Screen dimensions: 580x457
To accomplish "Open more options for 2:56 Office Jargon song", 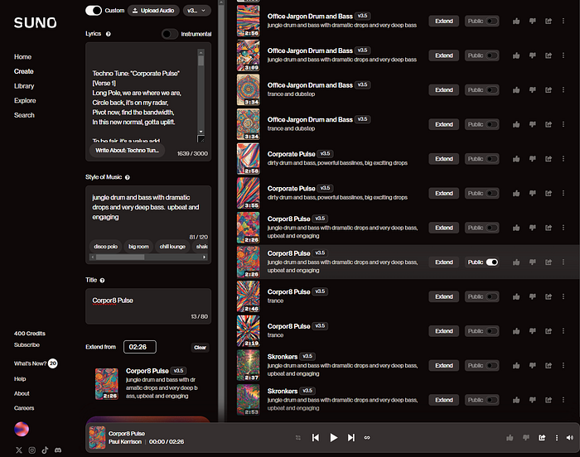I will [x=563, y=21].
